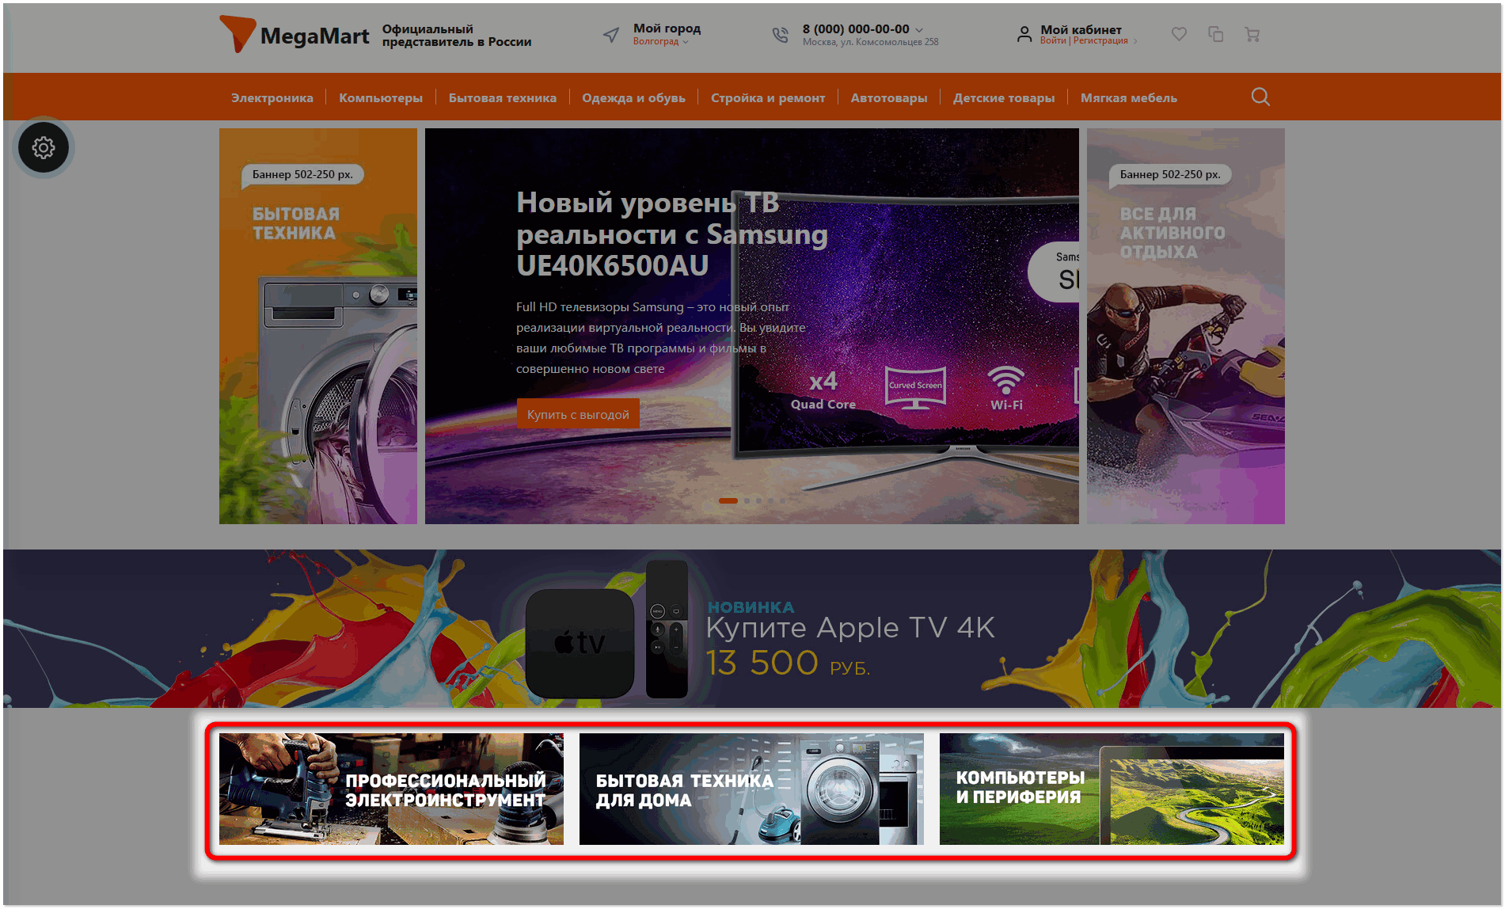
Task: Open the Автотовары menu
Action: (889, 98)
